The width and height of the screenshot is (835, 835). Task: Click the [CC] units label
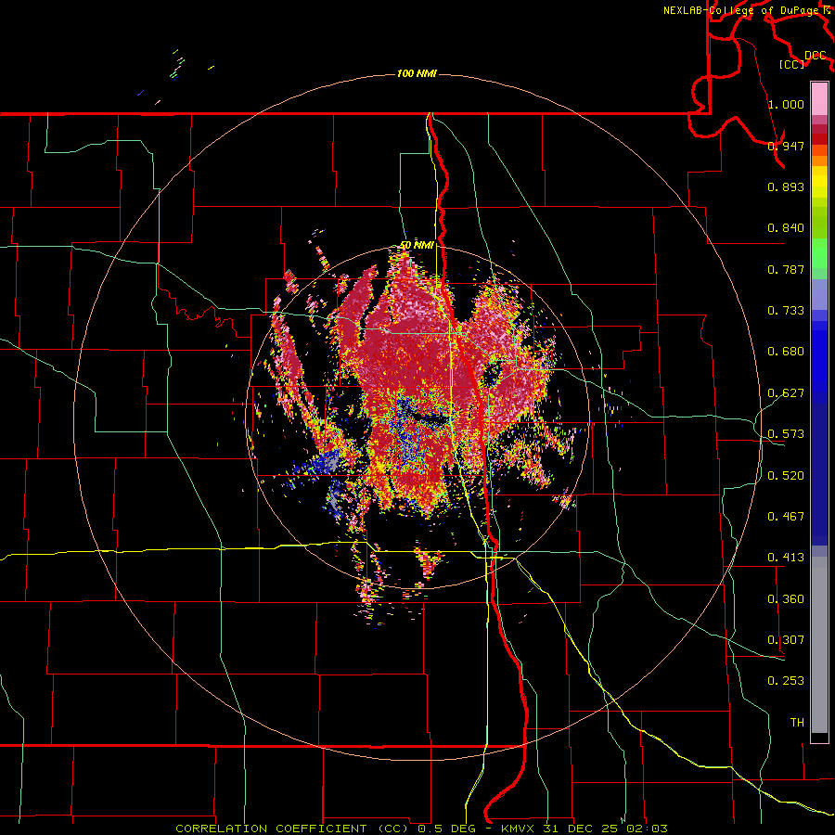(x=792, y=64)
